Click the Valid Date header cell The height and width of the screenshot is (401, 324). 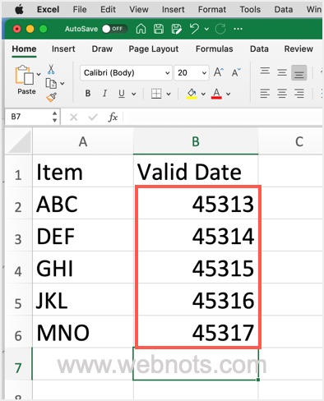pyautogui.click(x=196, y=171)
